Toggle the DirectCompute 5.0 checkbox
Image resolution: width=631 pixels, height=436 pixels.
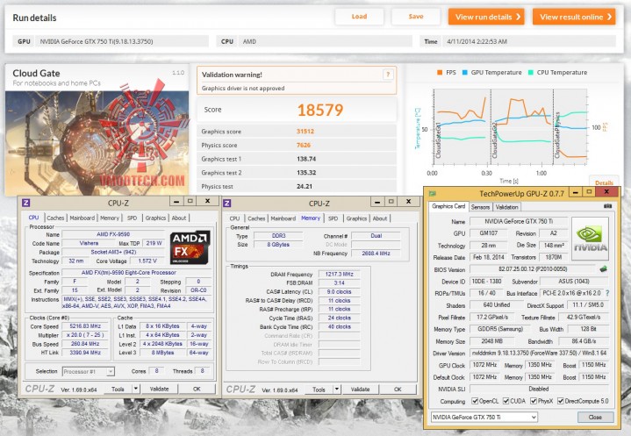tap(561, 401)
